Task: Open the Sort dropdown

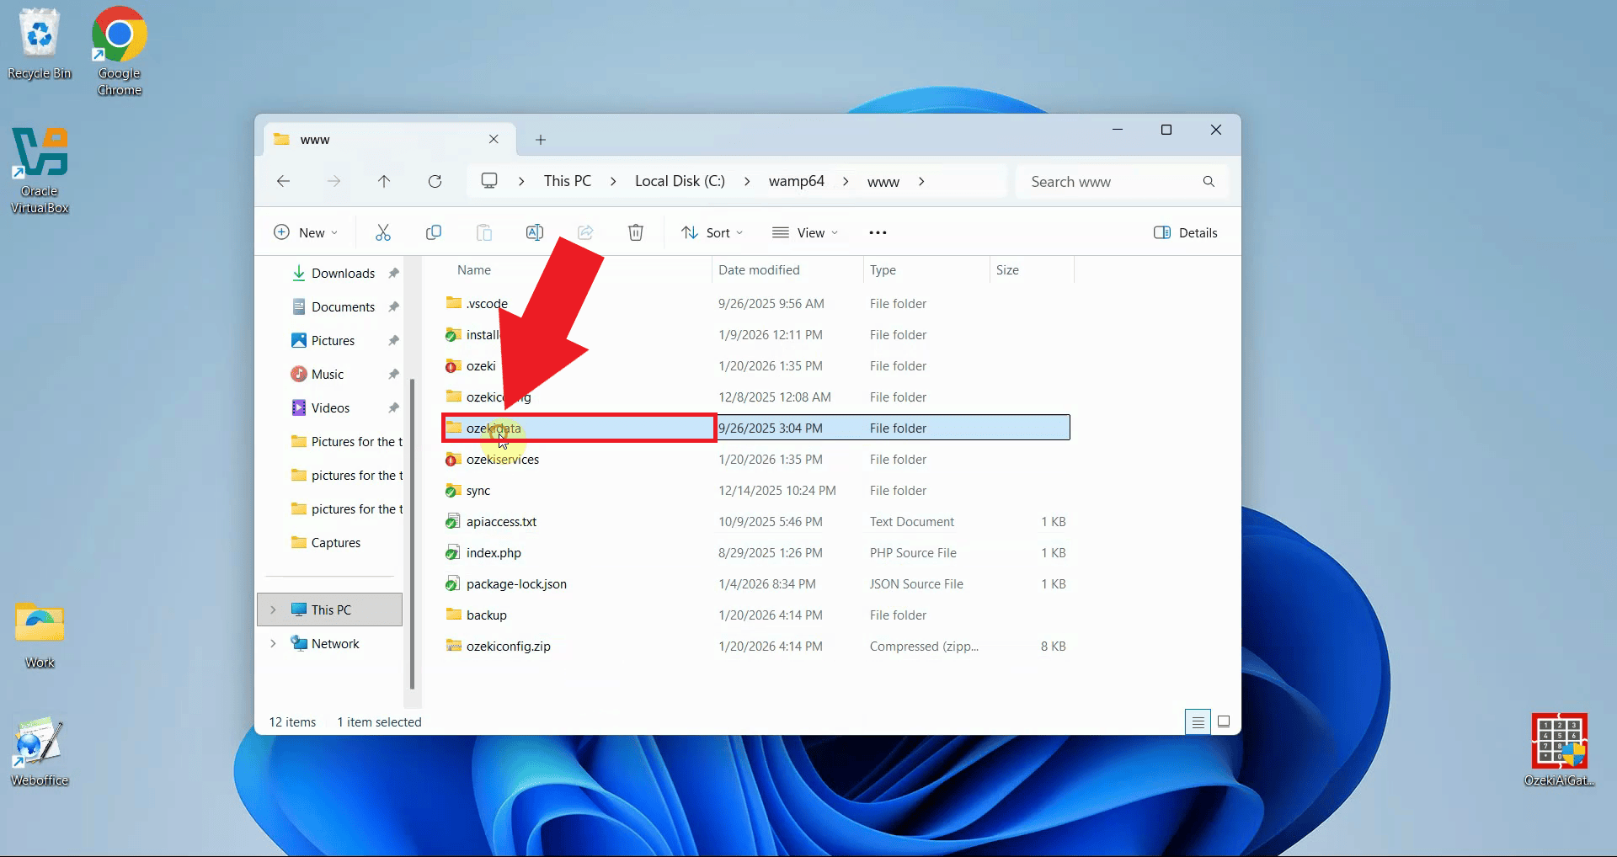Action: pyautogui.click(x=712, y=232)
